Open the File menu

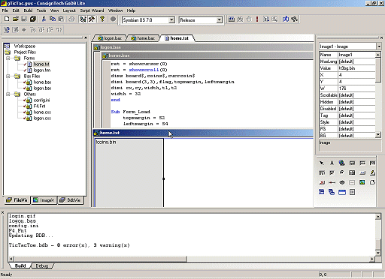(5, 10)
